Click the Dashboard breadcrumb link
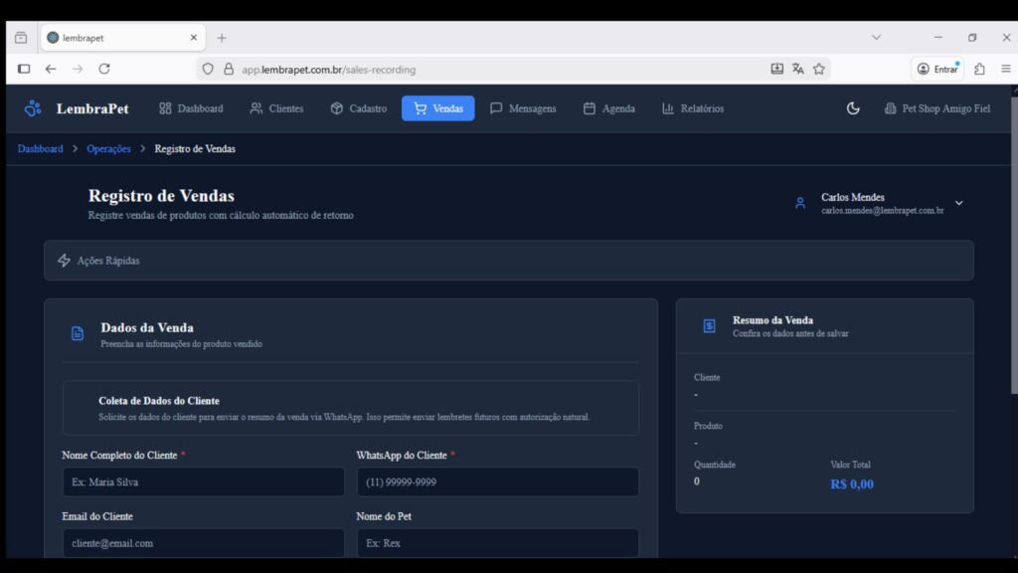Viewport: 1018px width, 573px height. (x=40, y=149)
